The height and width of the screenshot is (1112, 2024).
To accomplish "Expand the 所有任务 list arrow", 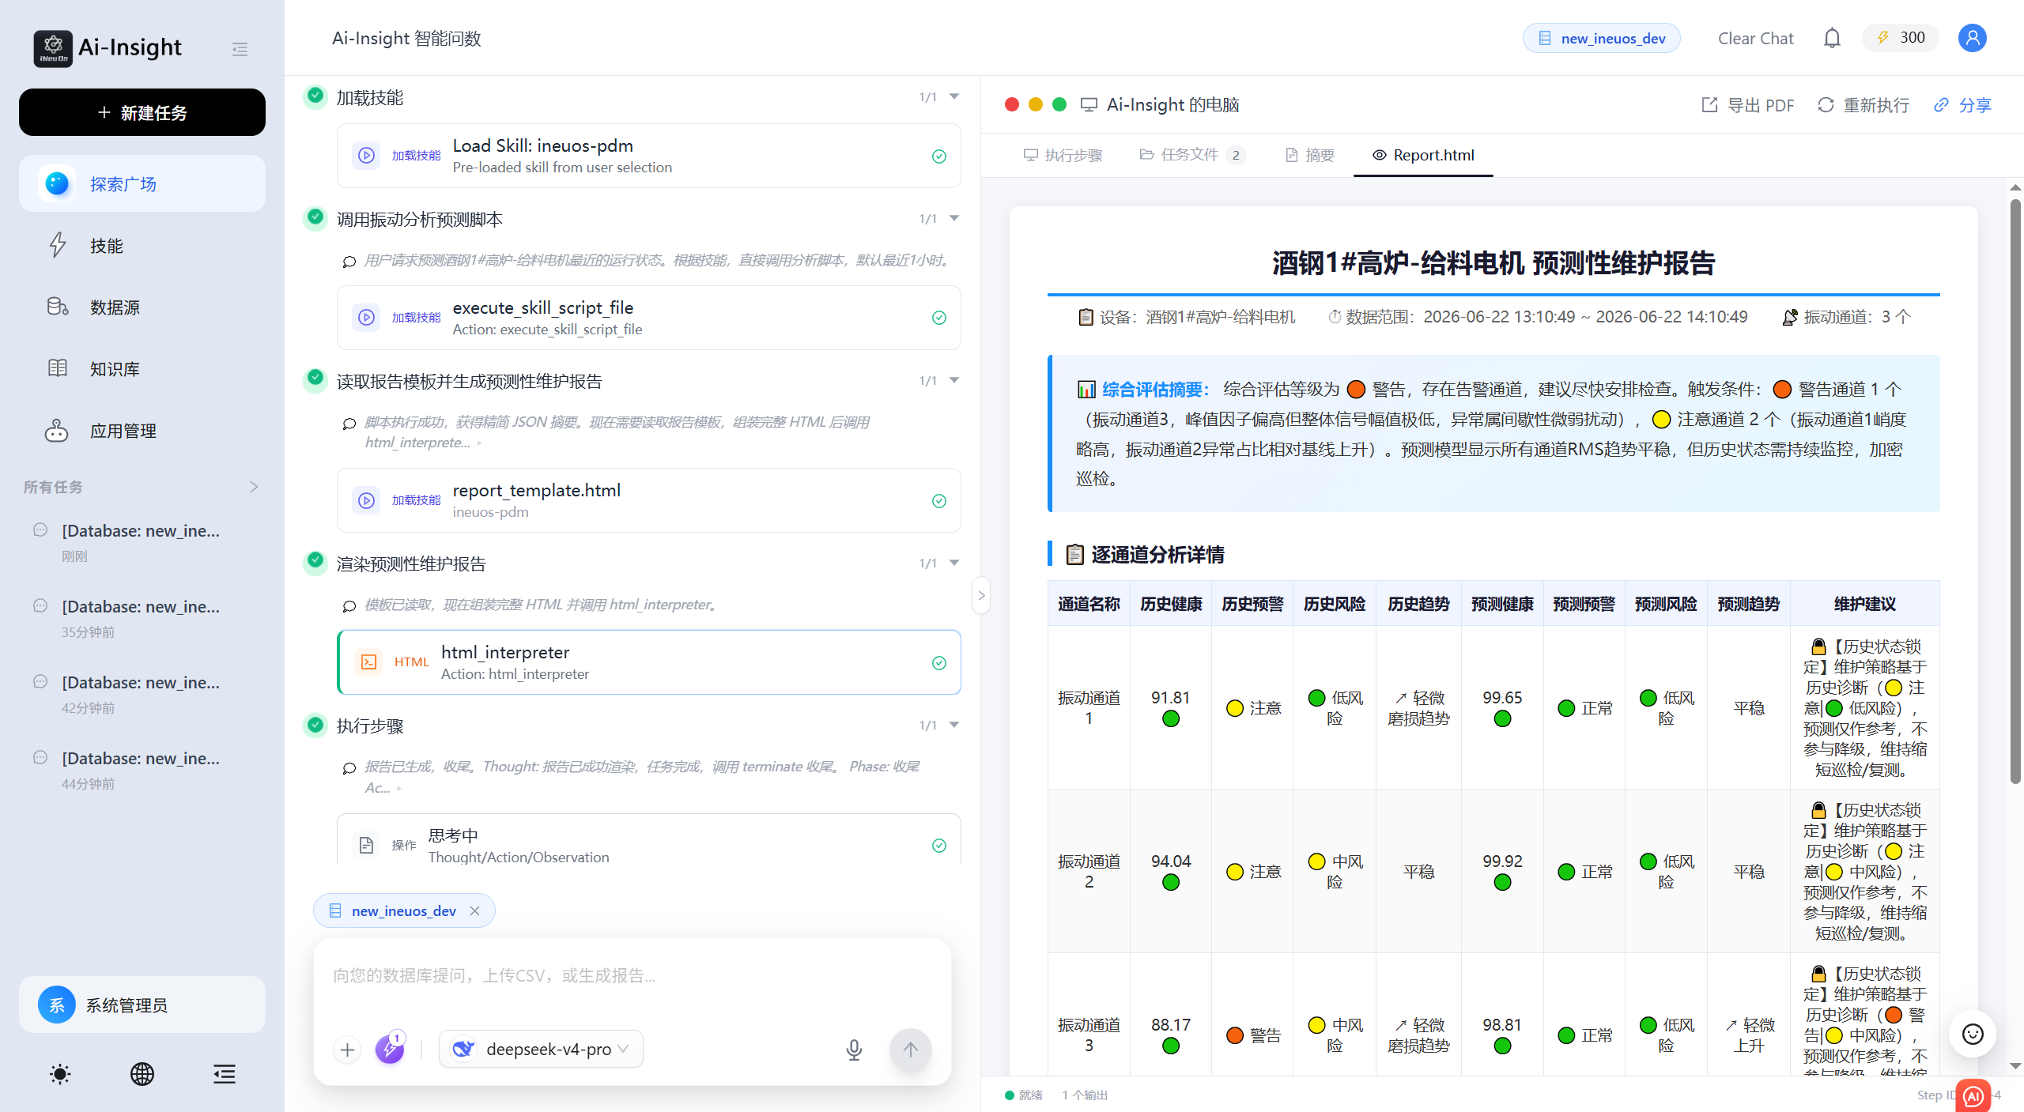I will pyautogui.click(x=254, y=487).
